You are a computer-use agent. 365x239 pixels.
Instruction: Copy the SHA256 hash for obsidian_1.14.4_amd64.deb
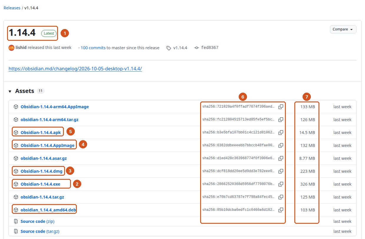[281, 210]
